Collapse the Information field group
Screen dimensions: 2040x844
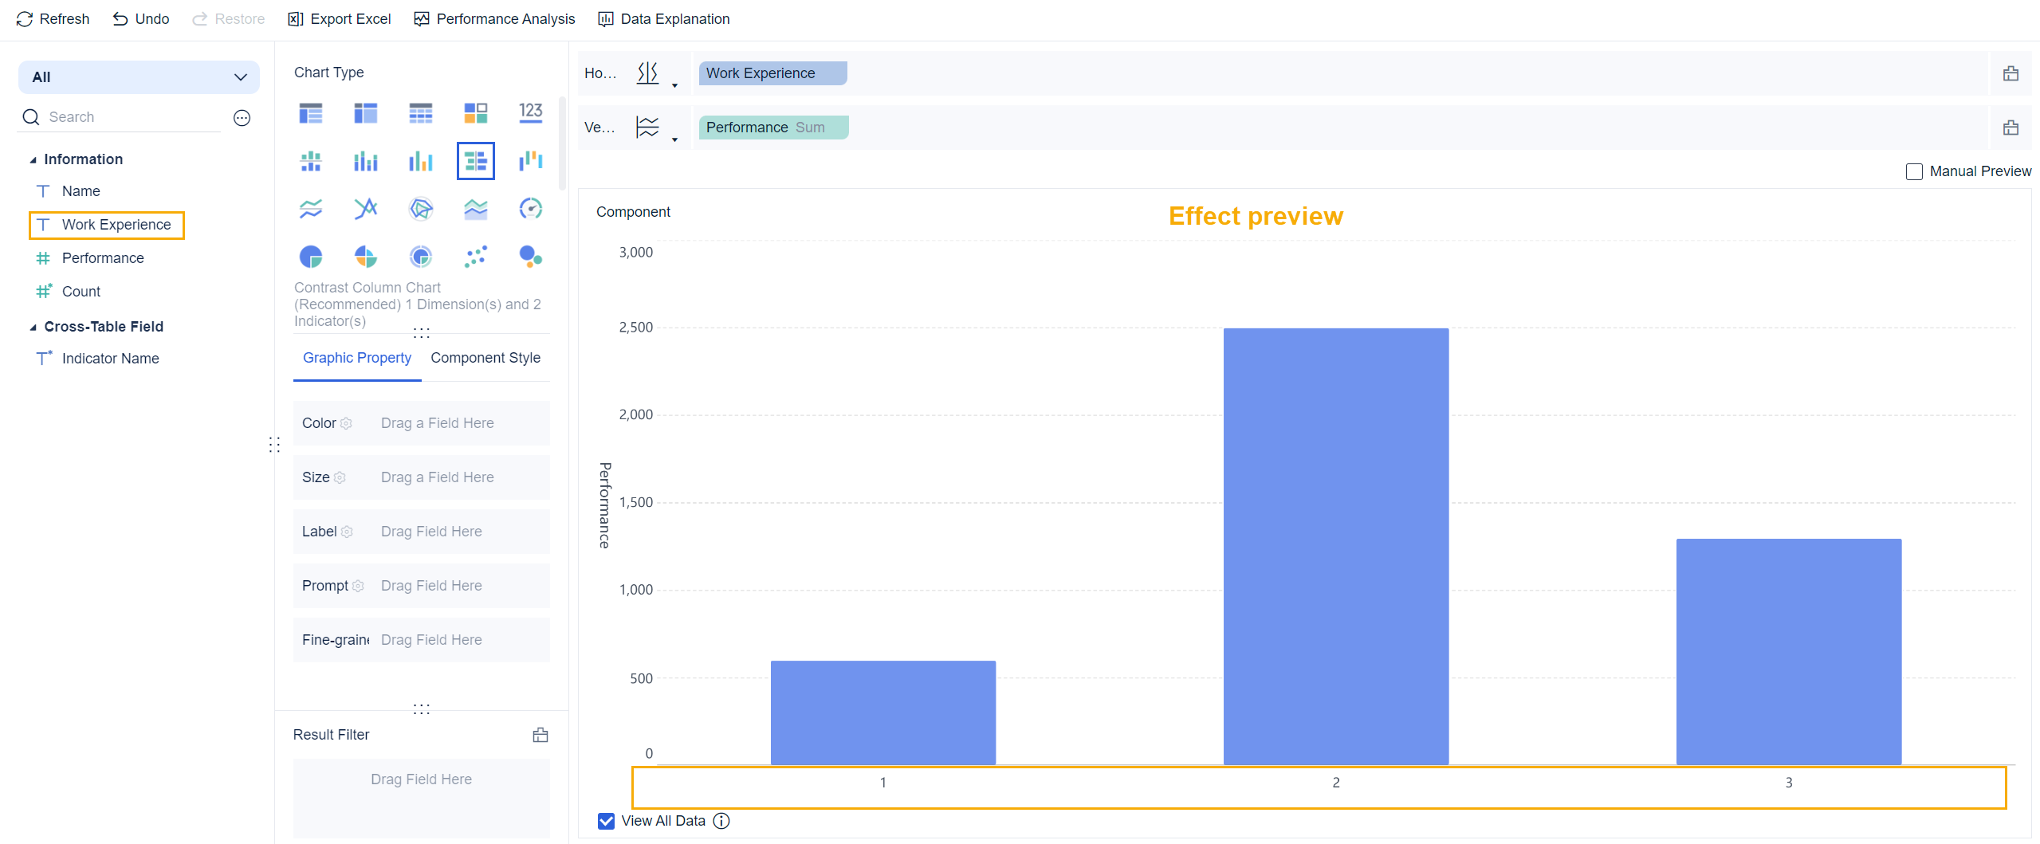tap(33, 159)
